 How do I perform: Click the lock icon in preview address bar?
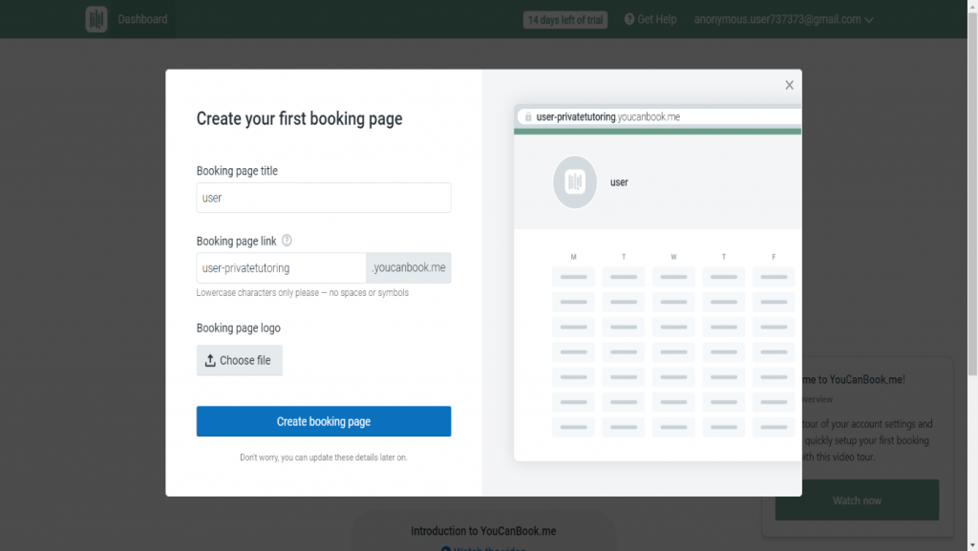[527, 117]
